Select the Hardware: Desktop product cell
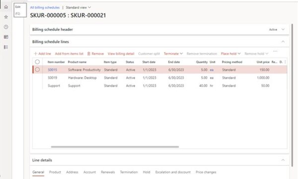298x179 pixels. pyautogui.click(x=82, y=78)
